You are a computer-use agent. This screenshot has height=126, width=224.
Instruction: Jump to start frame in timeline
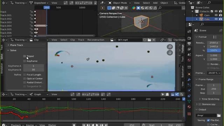click(x=84, y=125)
